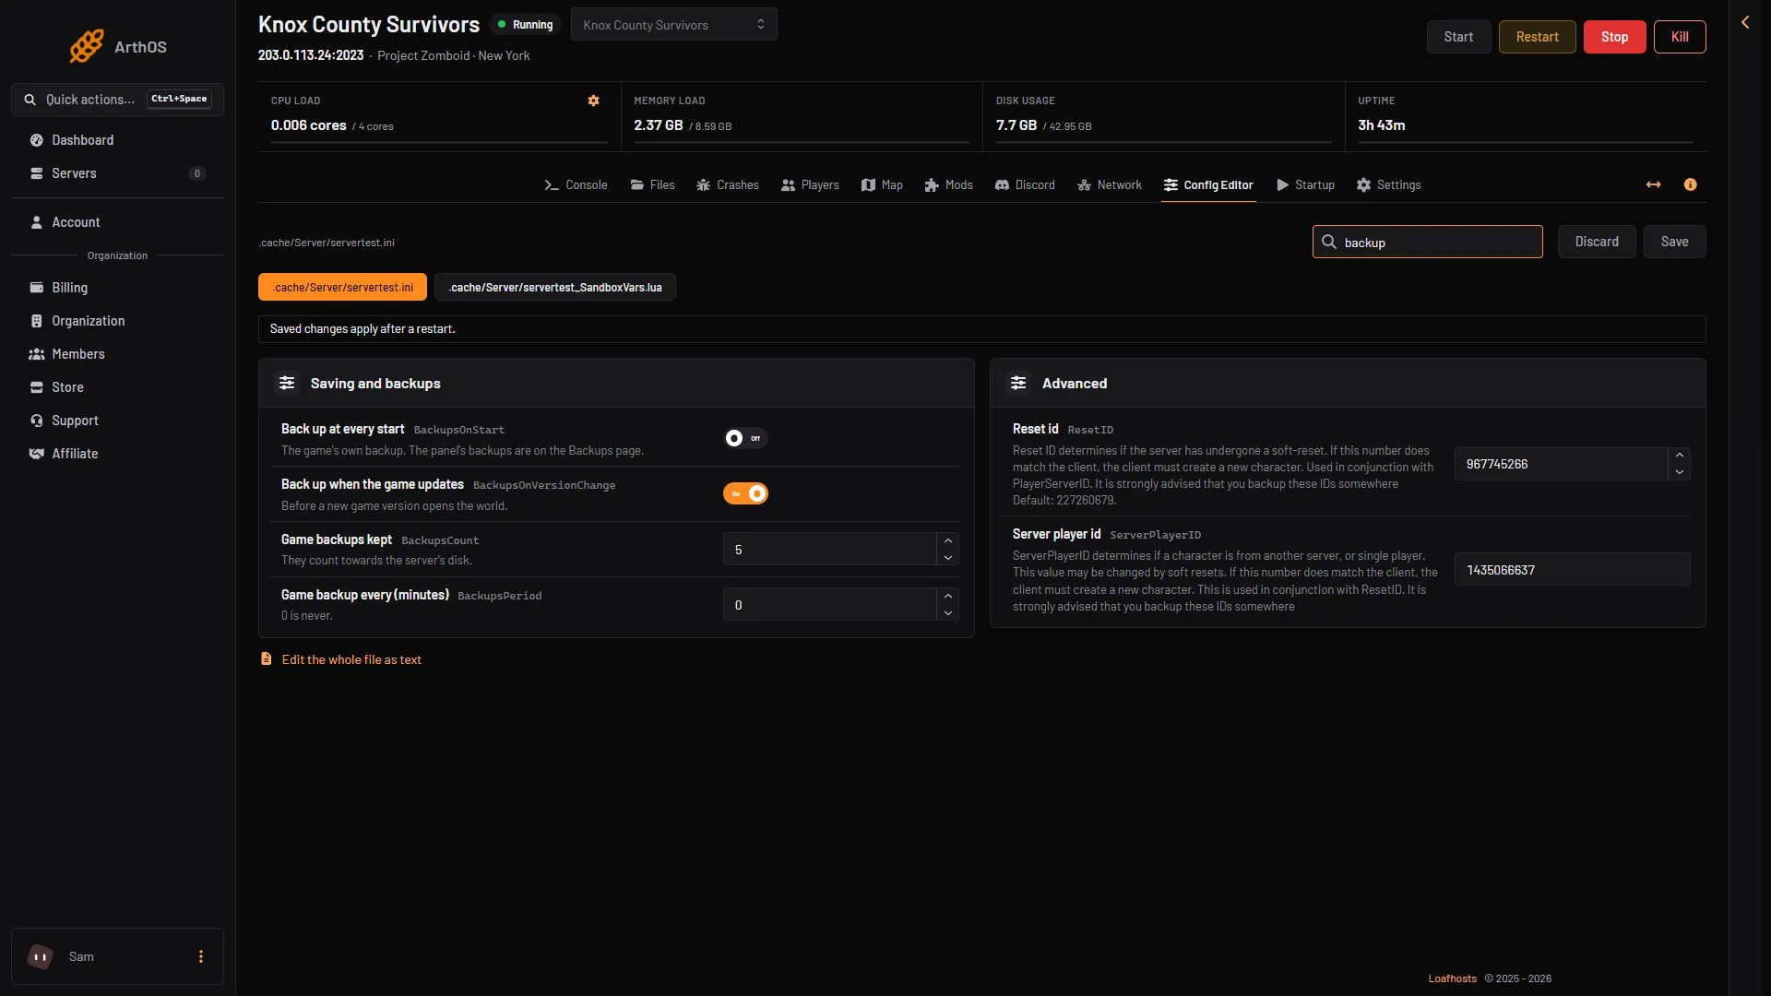The width and height of the screenshot is (1771, 996).
Task: Switch to Mods tab
Action: (948, 184)
